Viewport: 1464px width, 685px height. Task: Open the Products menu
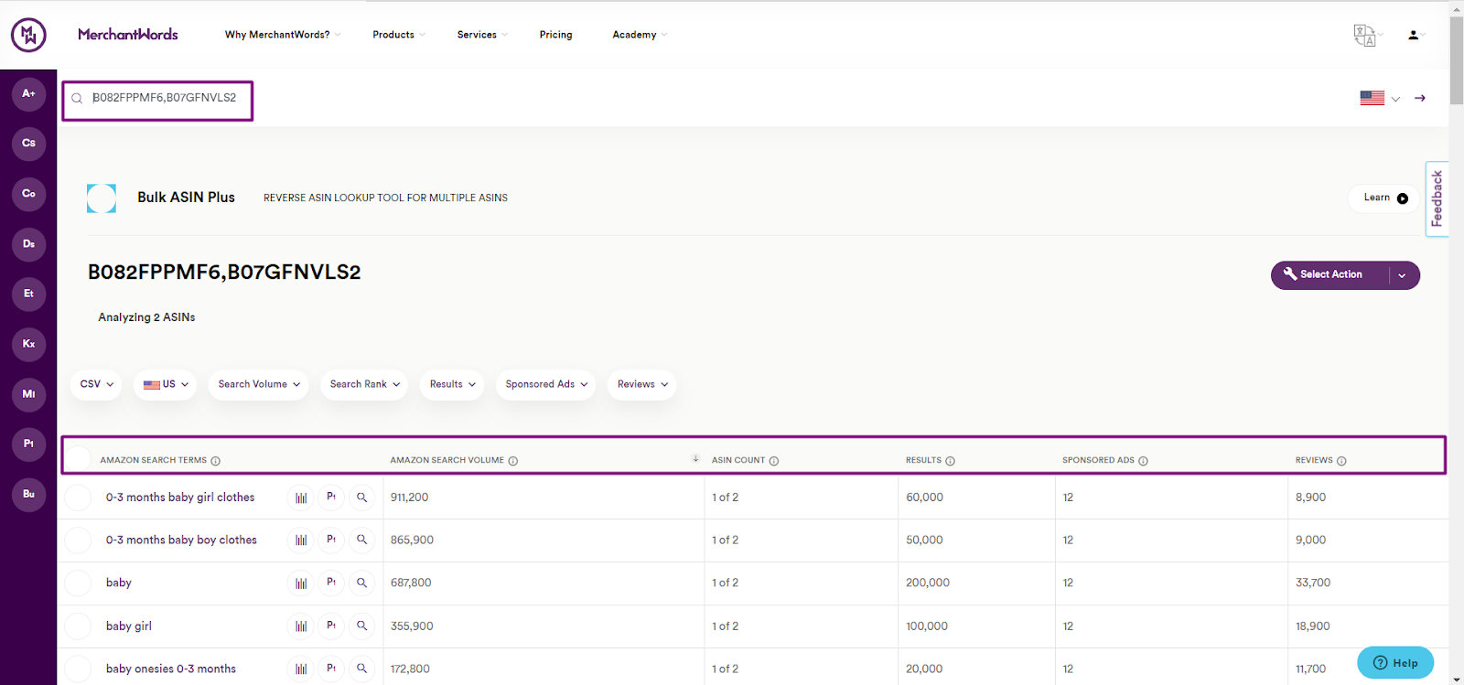click(x=399, y=35)
